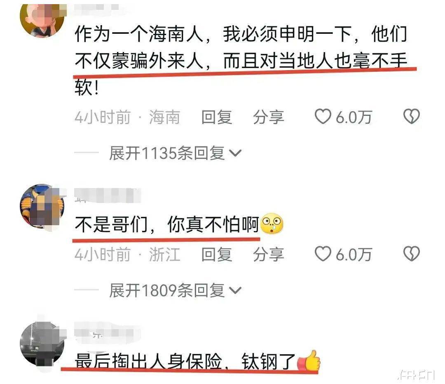Click the chevron next to 1809条回复
This screenshot has width=445, height=384.
[x=235, y=291]
